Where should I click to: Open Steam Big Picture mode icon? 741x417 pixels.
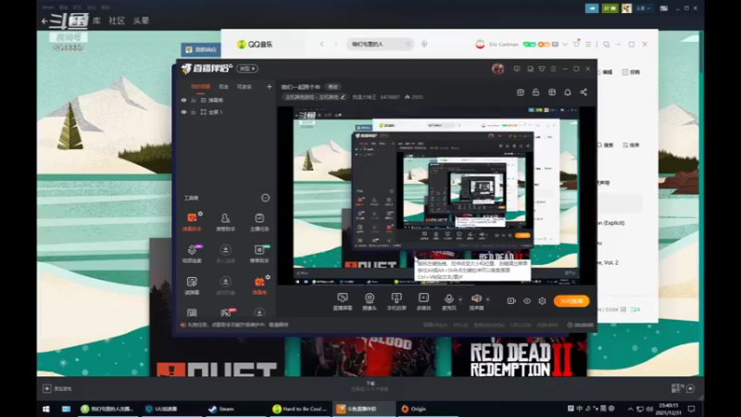point(663,8)
